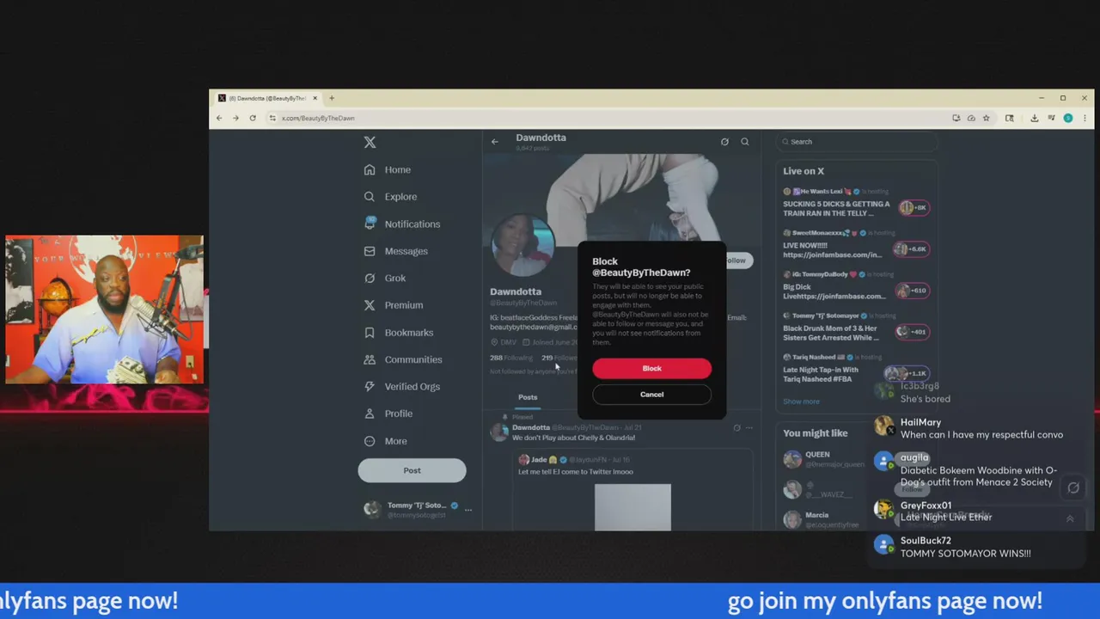1100x619 pixels.
Task: Click the Bookmarks ribbon icon
Action: coord(370,333)
